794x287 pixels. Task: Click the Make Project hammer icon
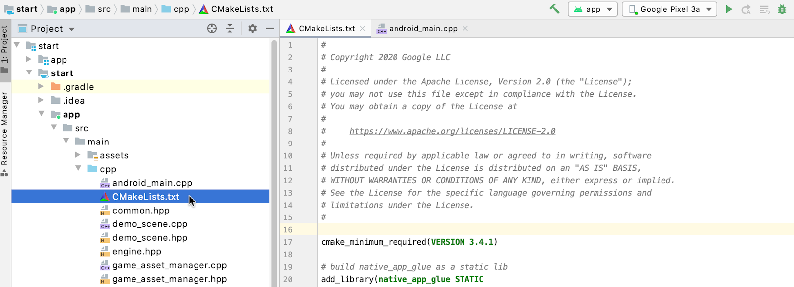tap(554, 9)
